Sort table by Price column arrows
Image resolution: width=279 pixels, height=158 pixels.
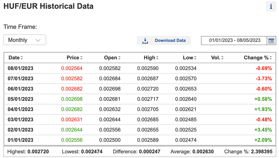click(82, 58)
